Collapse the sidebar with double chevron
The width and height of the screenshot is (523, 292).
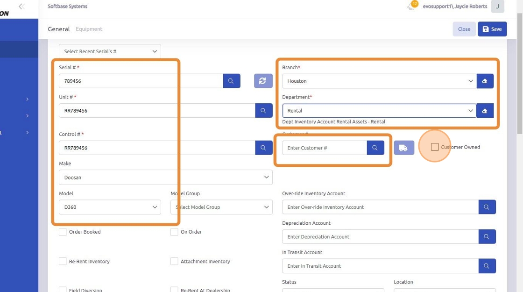click(x=21, y=7)
